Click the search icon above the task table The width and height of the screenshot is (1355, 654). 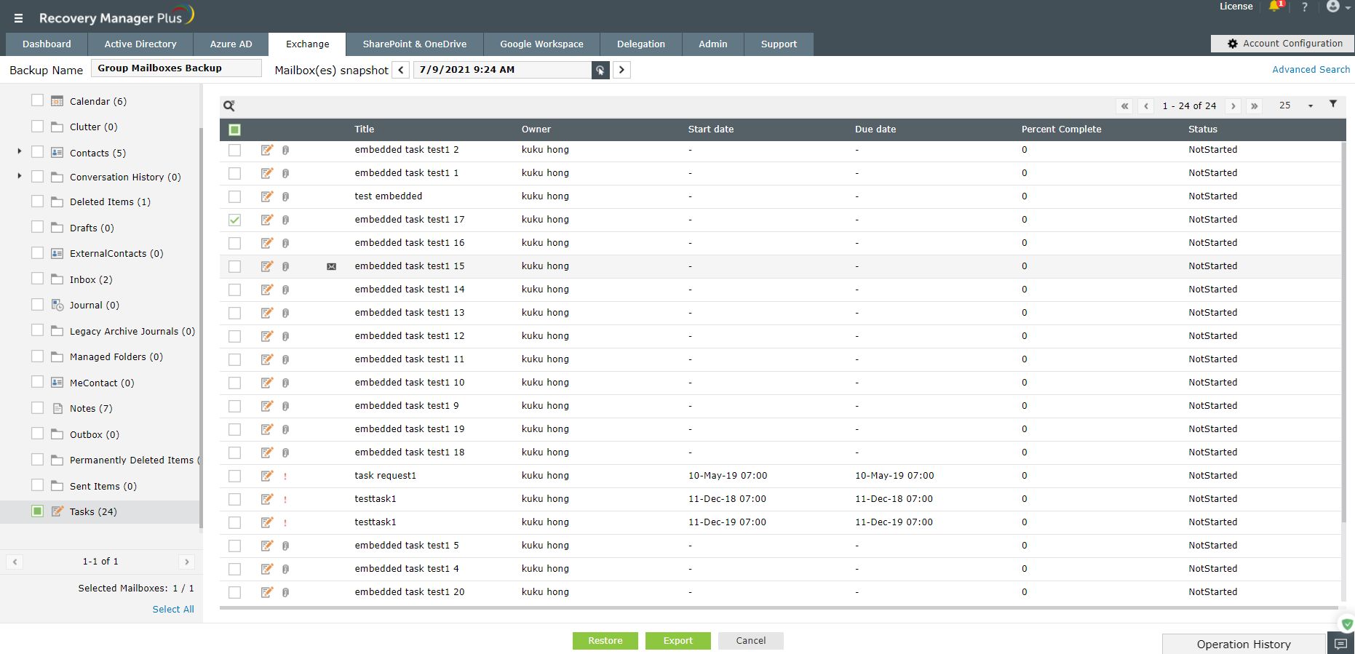coord(229,105)
